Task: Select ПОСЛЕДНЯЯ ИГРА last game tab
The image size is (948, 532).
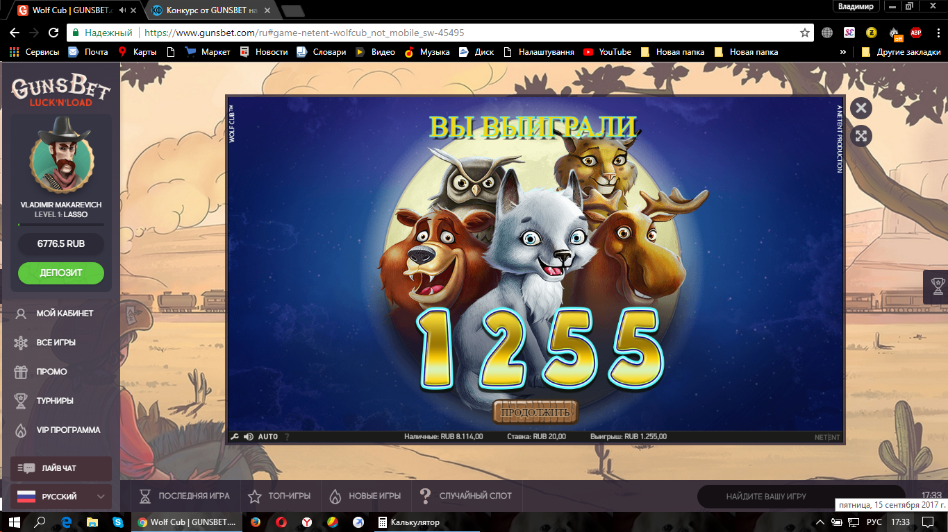Action: click(184, 496)
